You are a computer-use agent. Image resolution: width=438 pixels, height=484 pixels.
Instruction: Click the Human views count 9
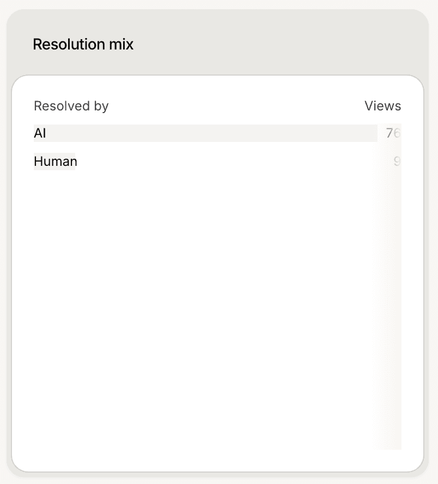pos(397,161)
